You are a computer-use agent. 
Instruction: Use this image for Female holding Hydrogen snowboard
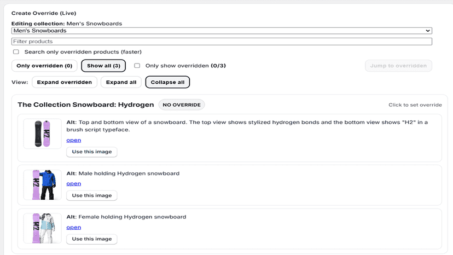[x=91, y=239]
